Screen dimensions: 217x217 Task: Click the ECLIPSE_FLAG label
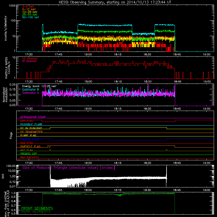click(30, 139)
